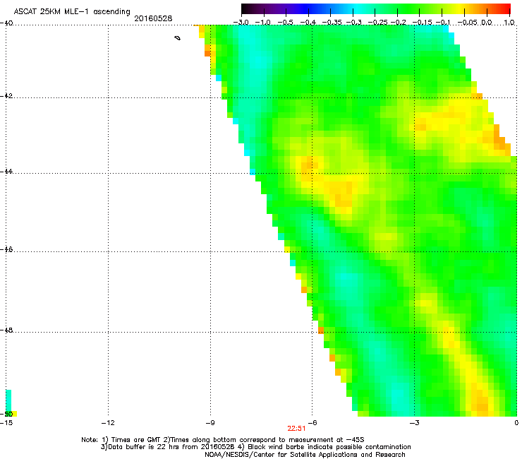Click the cyan section of the color scale
Image resolution: width=522 pixels, height=459 pixels.
[358, 8]
